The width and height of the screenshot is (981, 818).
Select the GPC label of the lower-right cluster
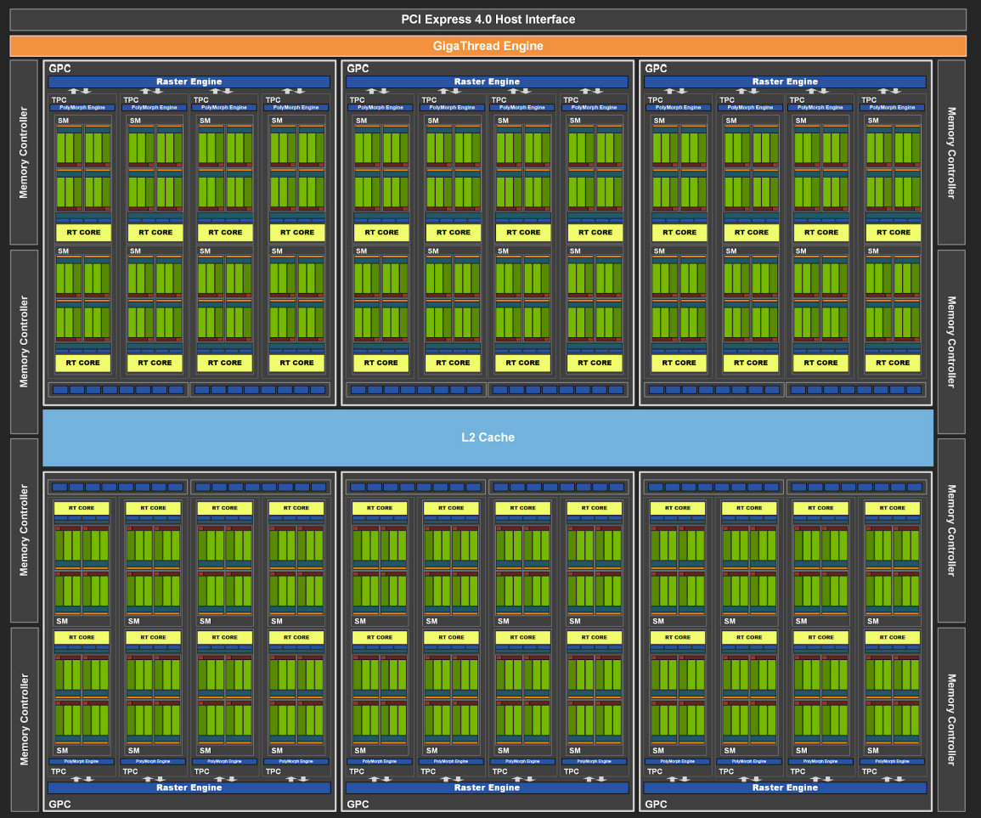(656, 804)
